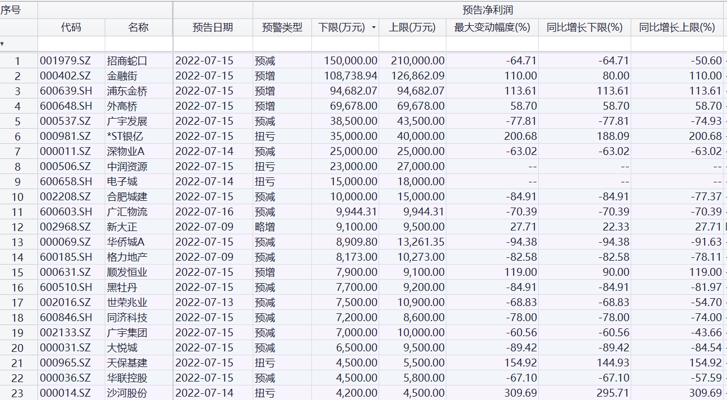Viewport: 727px width, 400px height.
Task: Click the 150,000.00 lower limit value
Action: [351, 61]
